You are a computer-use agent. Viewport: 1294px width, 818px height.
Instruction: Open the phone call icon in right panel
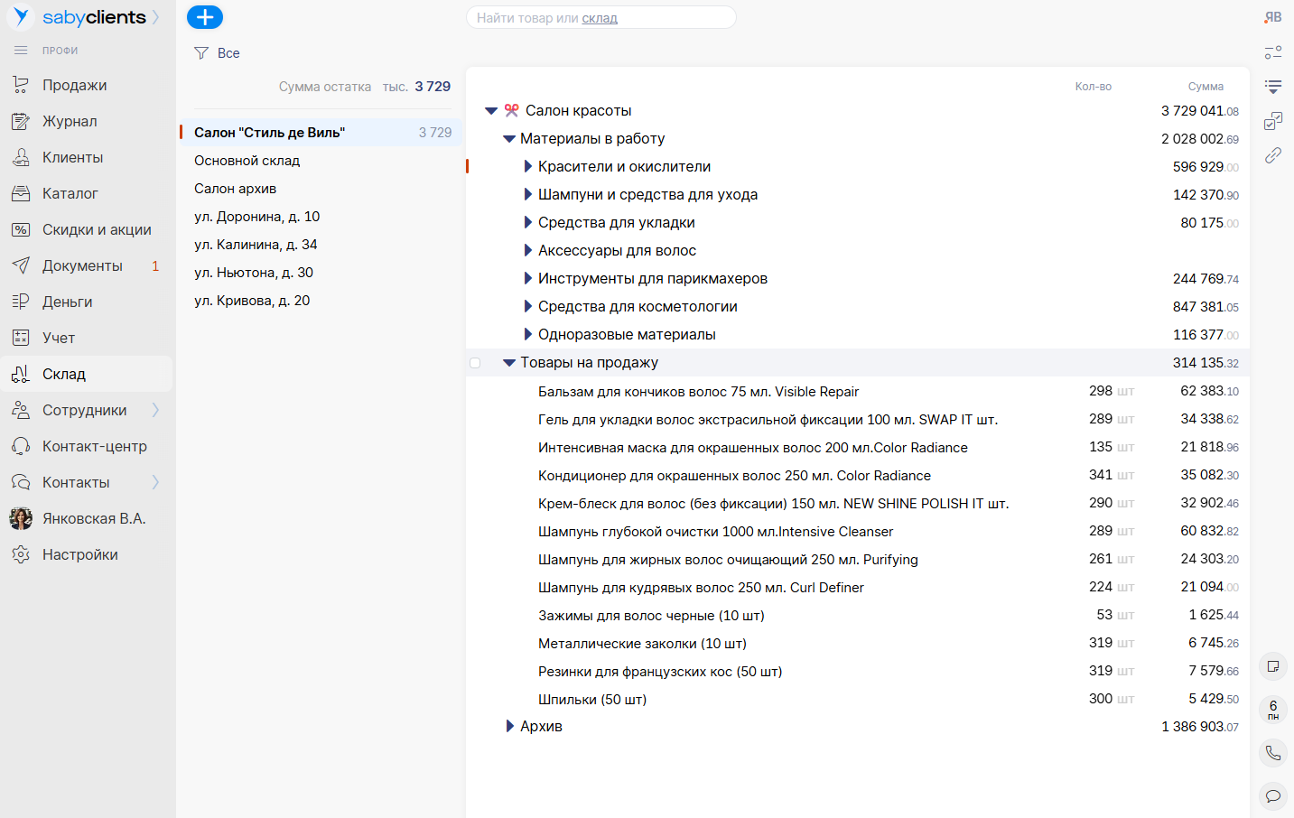(1273, 753)
